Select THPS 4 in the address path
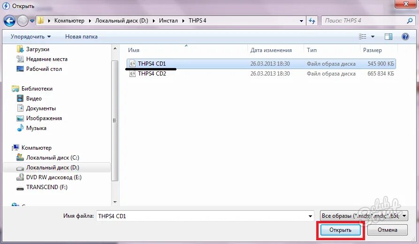 pos(197,21)
